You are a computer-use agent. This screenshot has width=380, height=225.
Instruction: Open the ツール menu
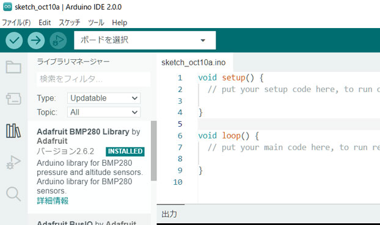pos(96,23)
